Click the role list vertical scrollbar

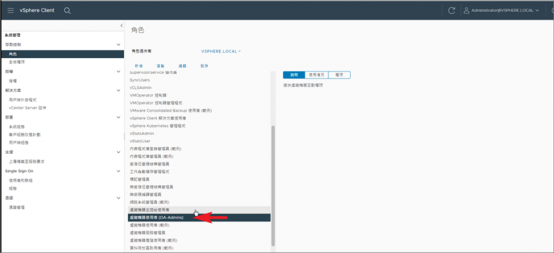pyautogui.click(x=273, y=186)
